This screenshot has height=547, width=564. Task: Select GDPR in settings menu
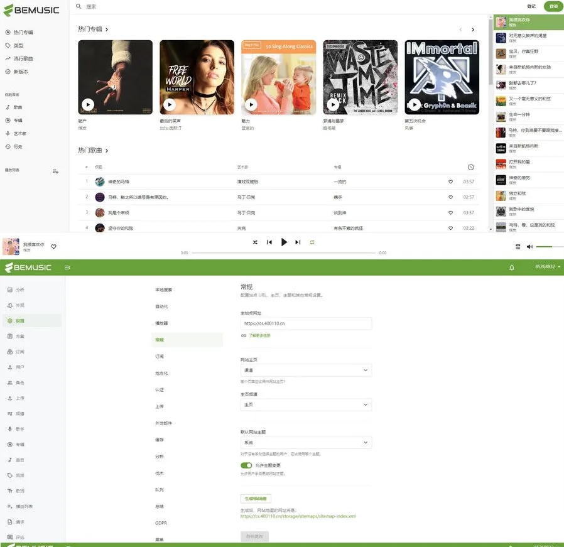161,523
